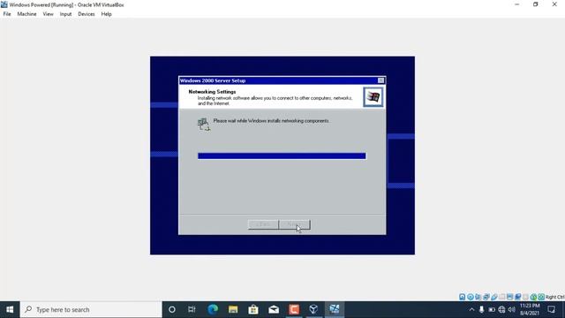Image resolution: width=565 pixels, height=318 pixels.
Task: Open the Devices menu
Action: click(87, 14)
